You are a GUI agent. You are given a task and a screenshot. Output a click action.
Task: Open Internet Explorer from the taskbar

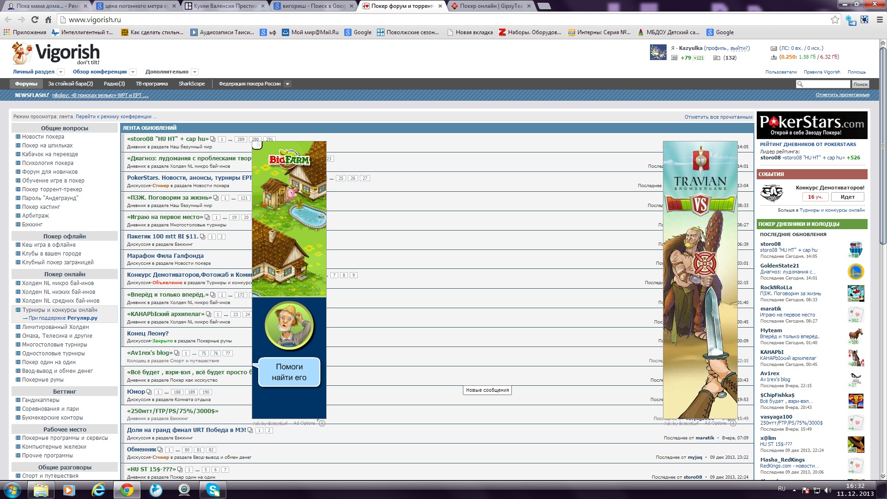[98, 490]
